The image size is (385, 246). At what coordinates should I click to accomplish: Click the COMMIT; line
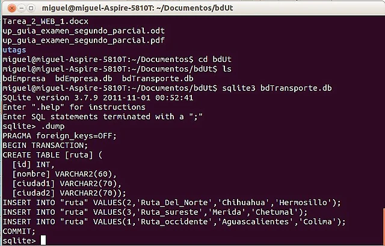coord(19,232)
